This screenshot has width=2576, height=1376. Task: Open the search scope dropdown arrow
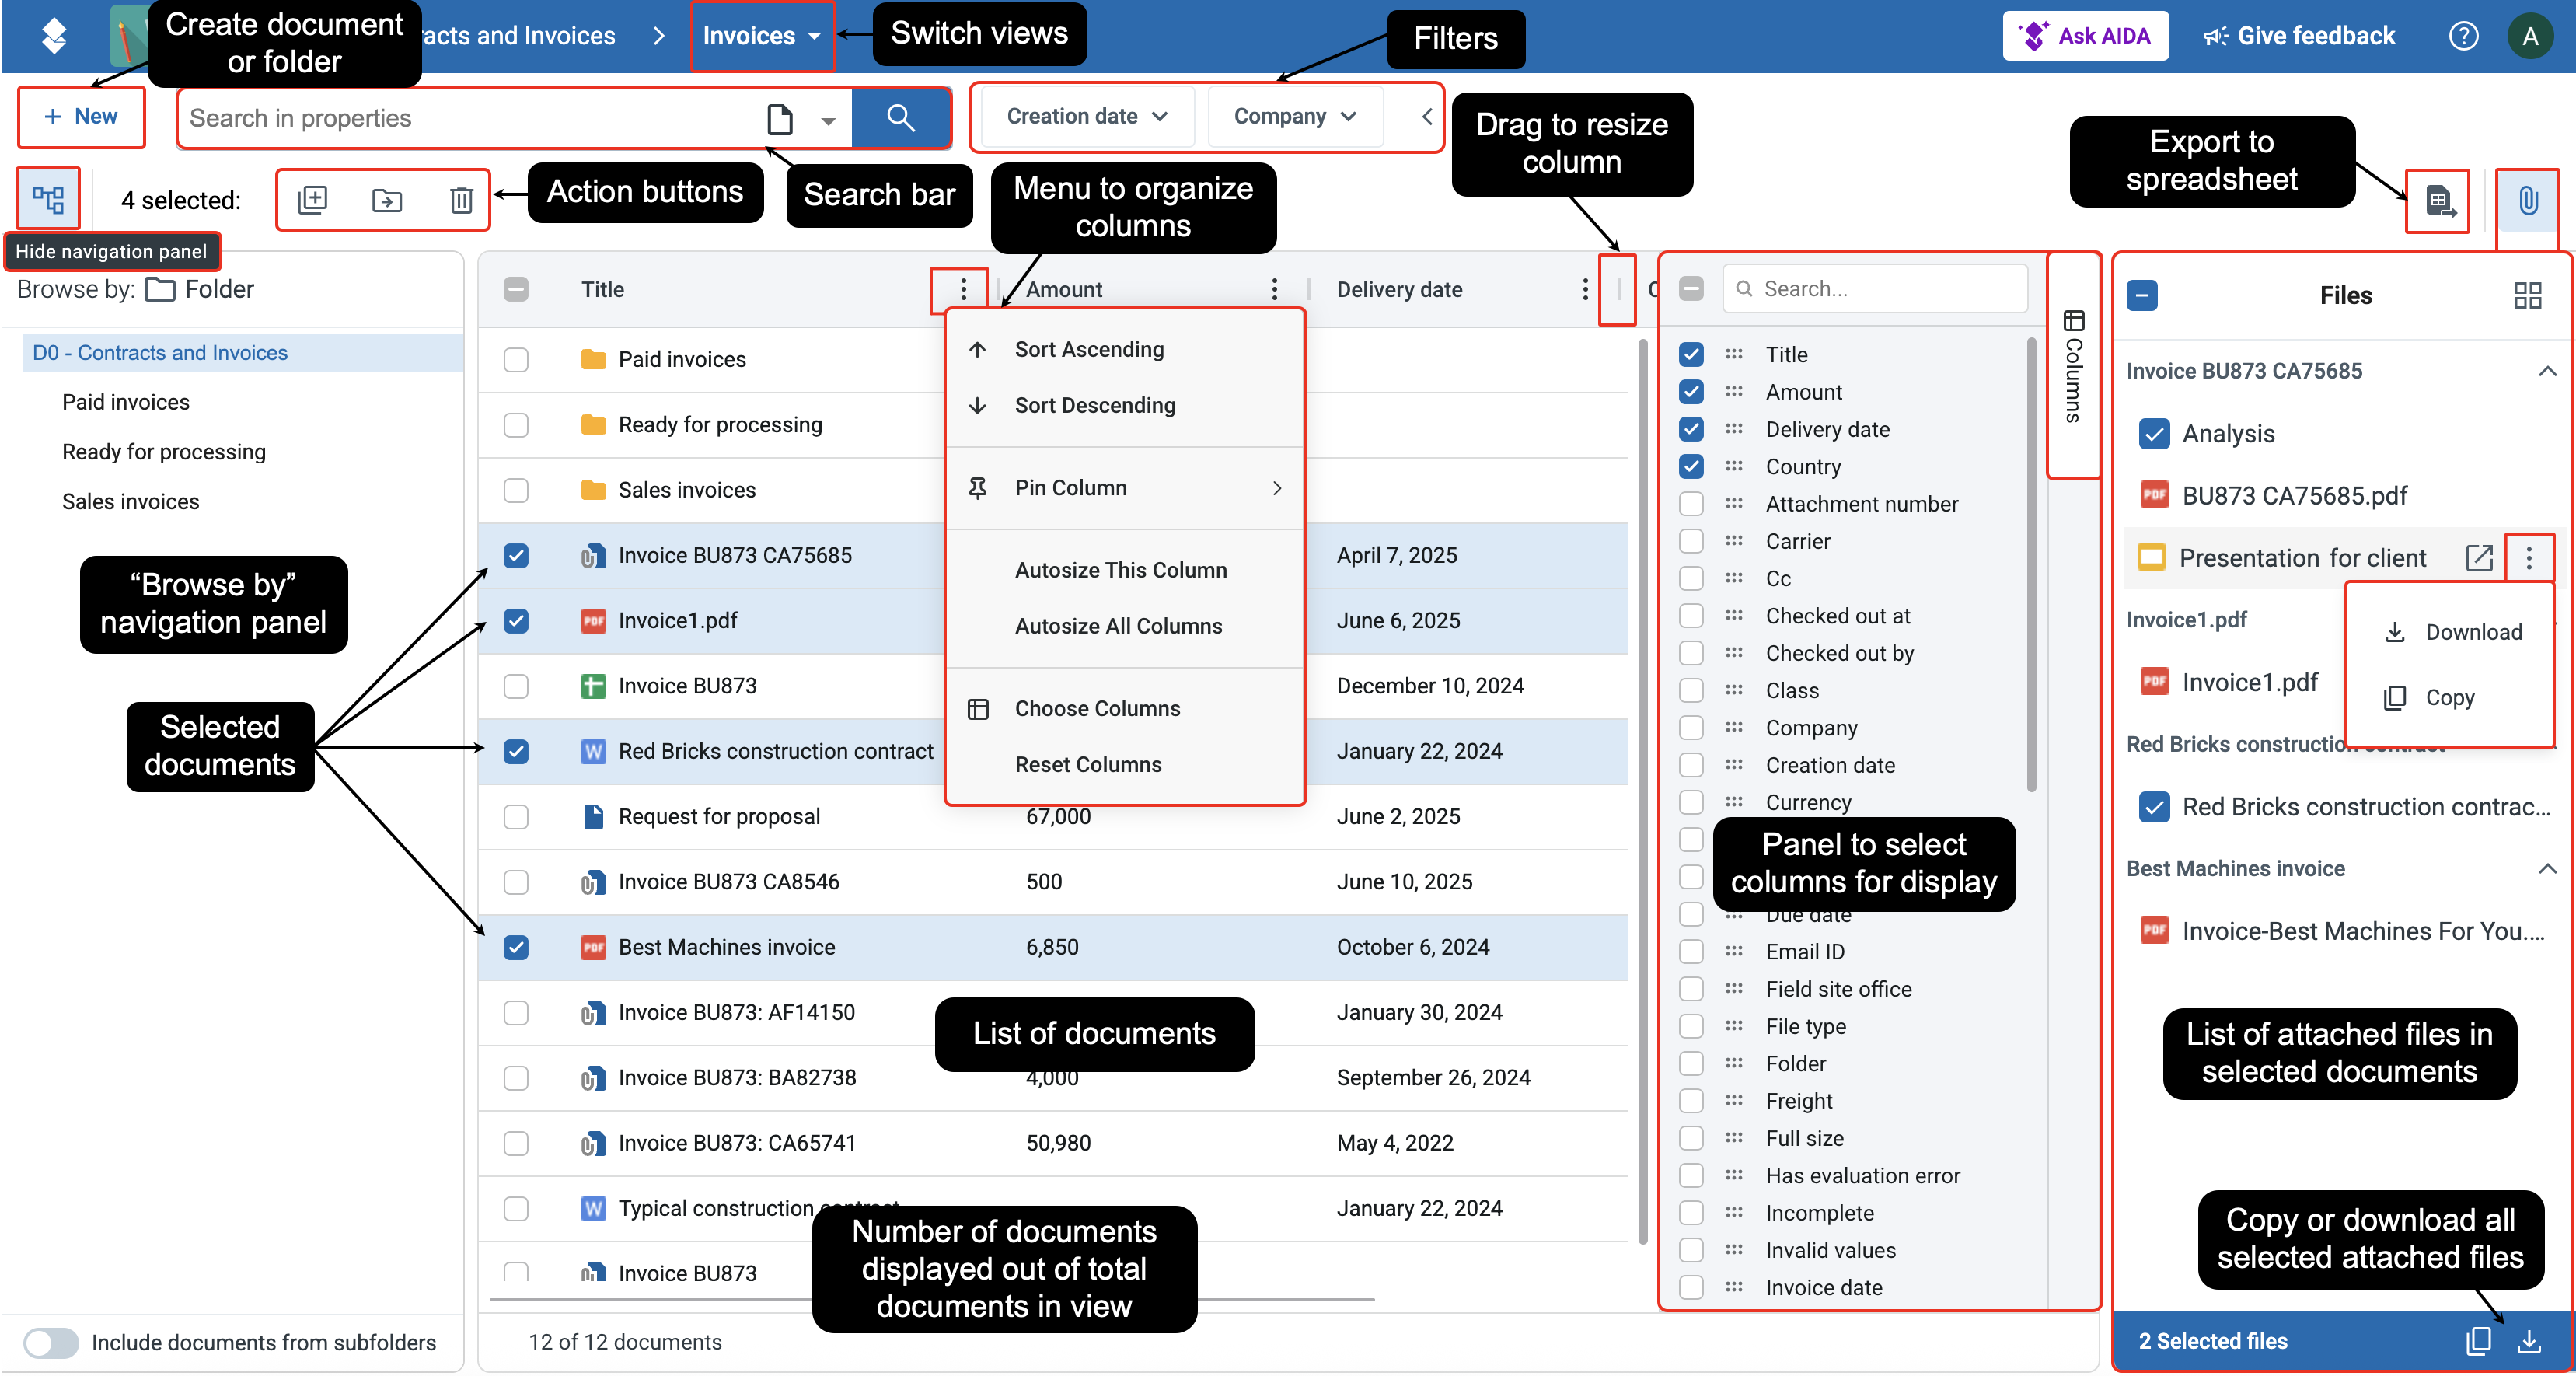tap(828, 121)
